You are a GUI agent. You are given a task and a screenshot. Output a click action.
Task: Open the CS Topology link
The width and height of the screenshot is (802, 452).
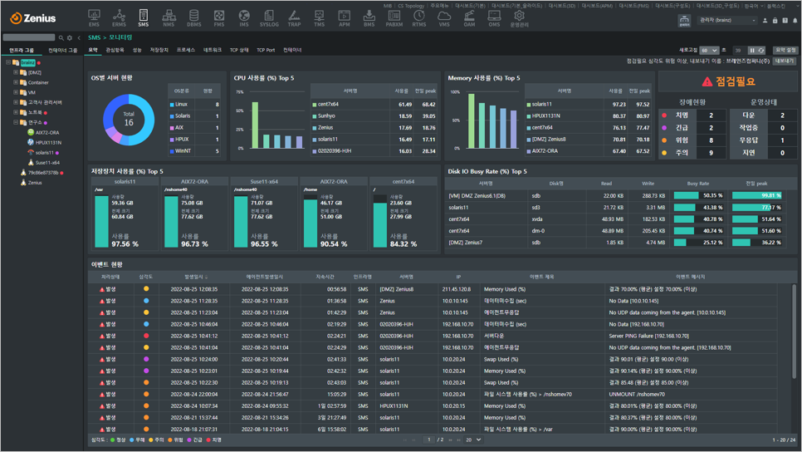pyautogui.click(x=411, y=6)
